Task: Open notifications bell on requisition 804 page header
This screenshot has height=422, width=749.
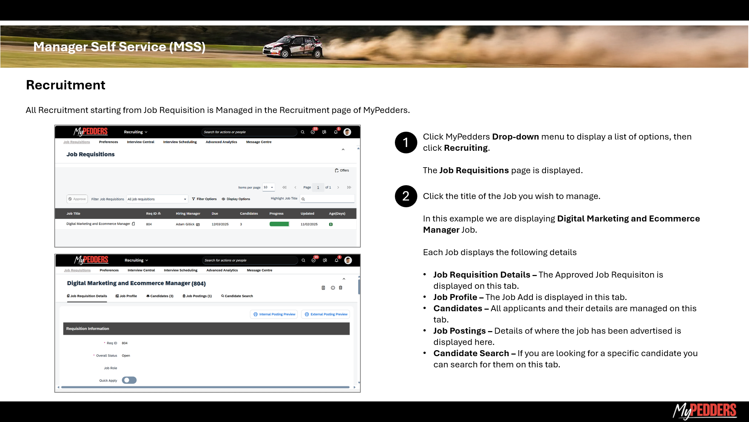Action: click(x=337, y=260)
